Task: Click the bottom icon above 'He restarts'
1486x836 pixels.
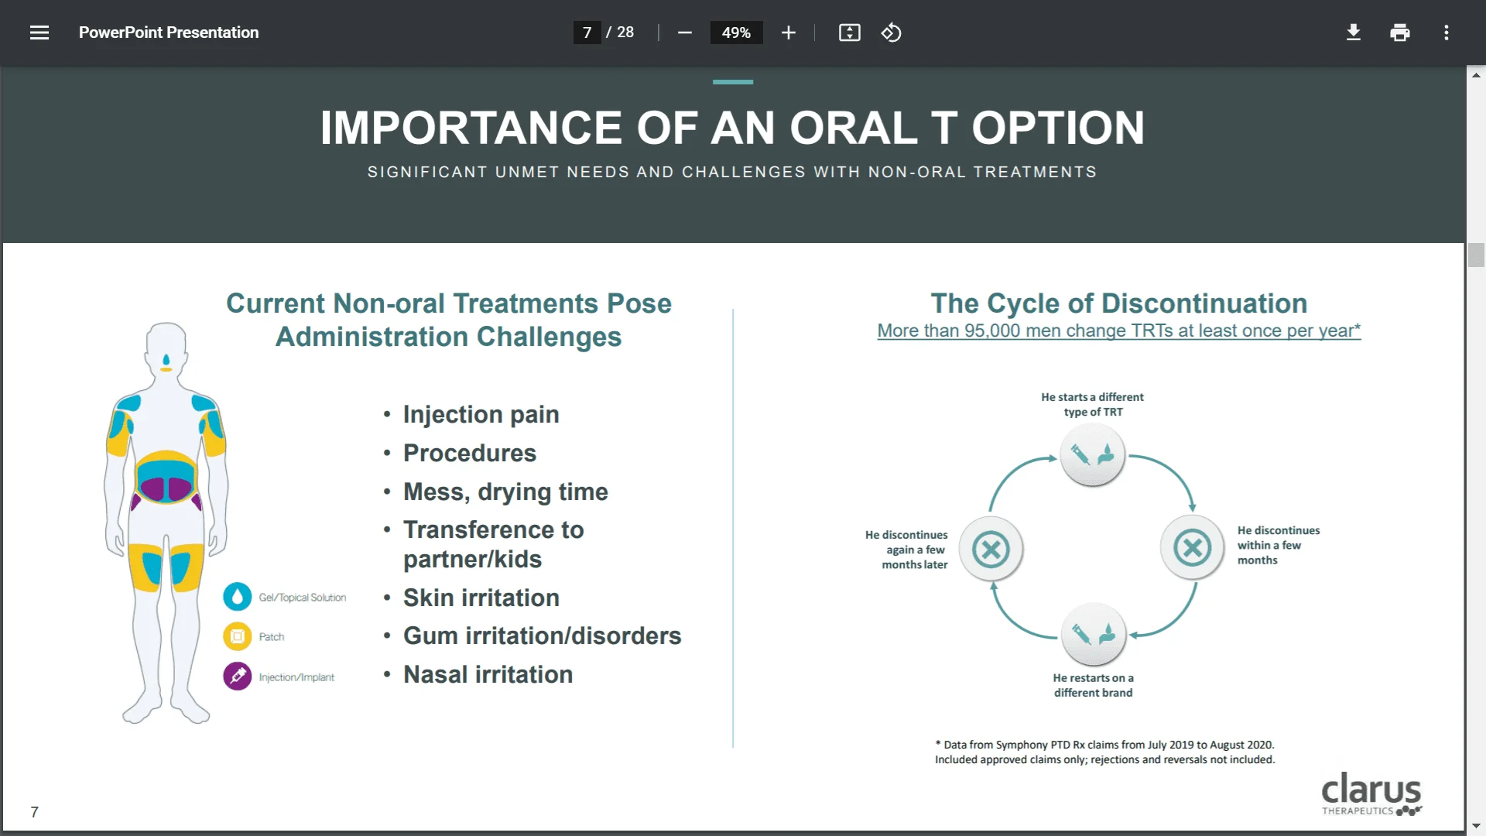Action: point(1093,635)
